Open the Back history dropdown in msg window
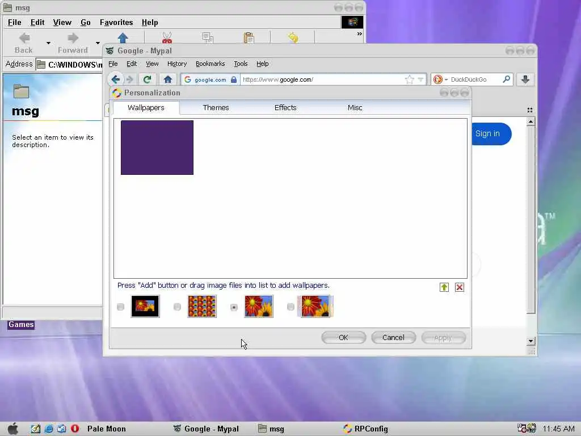 tap(48, 43)
